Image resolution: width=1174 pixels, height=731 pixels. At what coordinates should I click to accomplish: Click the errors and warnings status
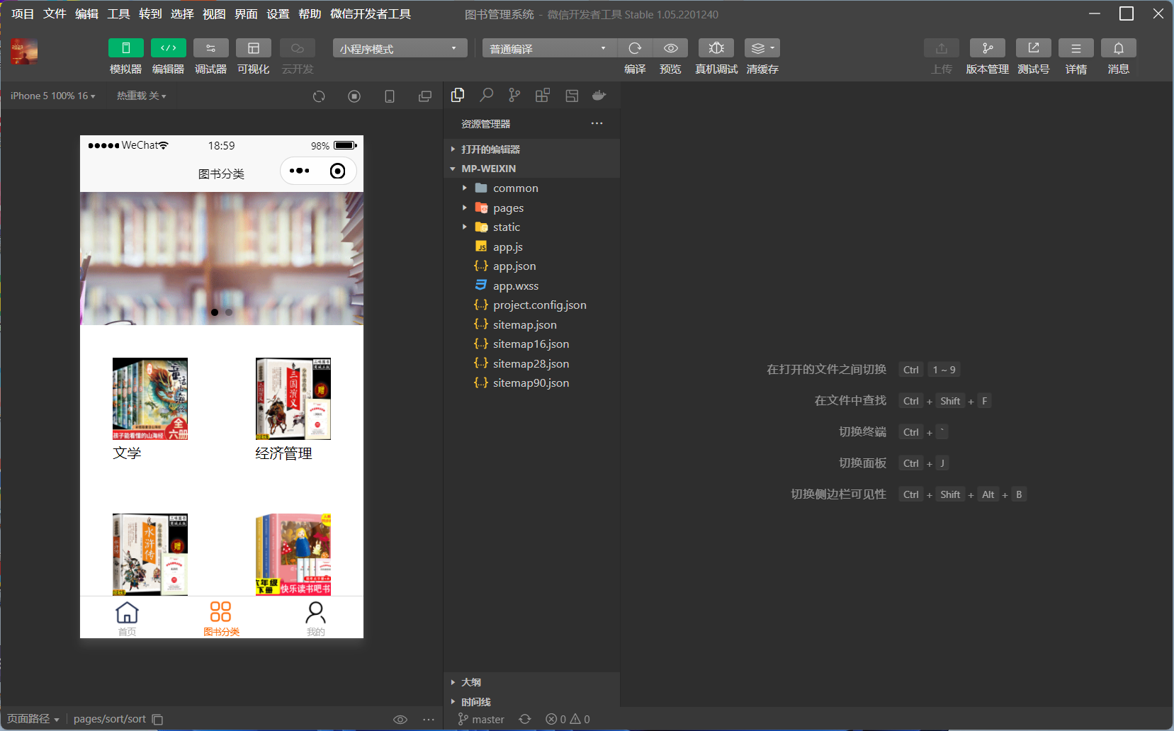[568, 719]
